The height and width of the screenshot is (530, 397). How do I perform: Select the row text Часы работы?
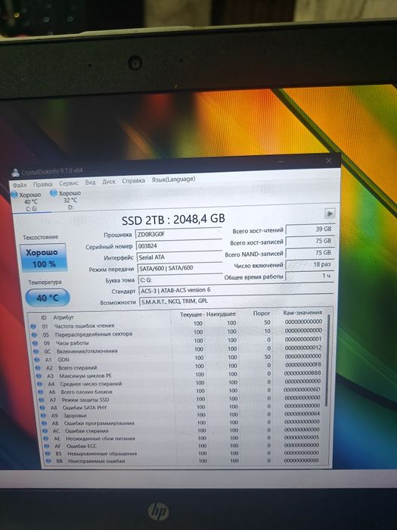point(72,343)
